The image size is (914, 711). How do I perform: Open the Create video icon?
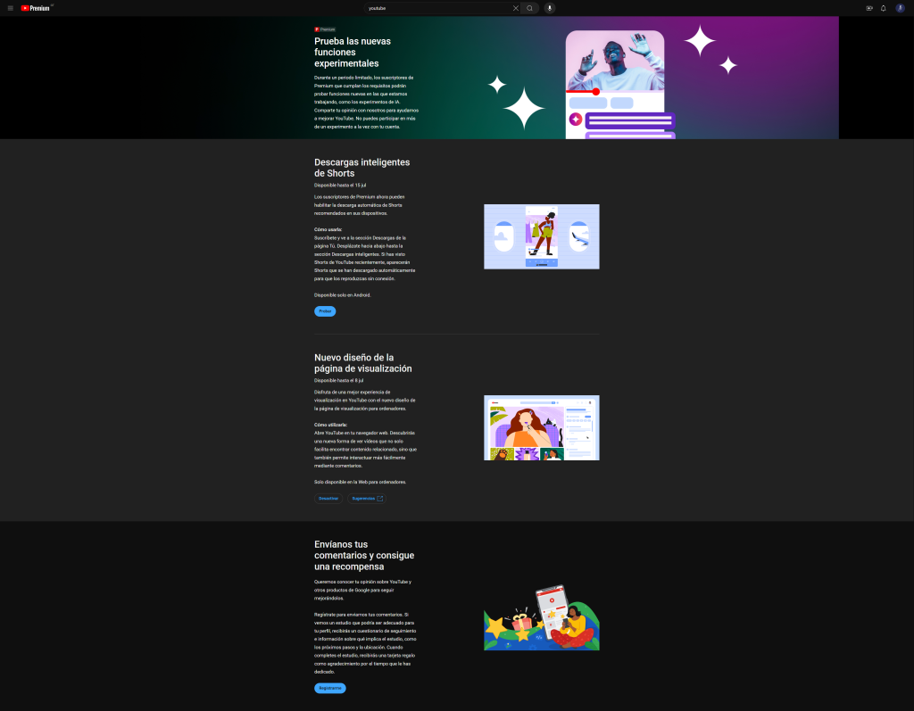tap(869, 8)
